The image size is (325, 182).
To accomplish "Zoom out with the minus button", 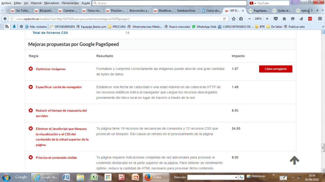I will pos(250,19).
